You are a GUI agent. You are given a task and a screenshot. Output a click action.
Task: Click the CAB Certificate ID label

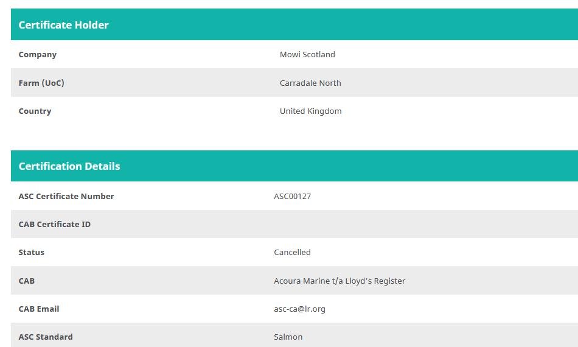click(x=54, y=224)
